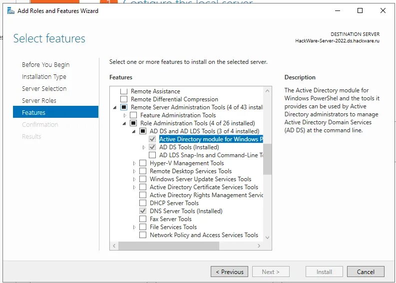Toggle AD DS and AD LDS Tools checkbox
This screenshot has width=396, height=283.
point(143,131)
